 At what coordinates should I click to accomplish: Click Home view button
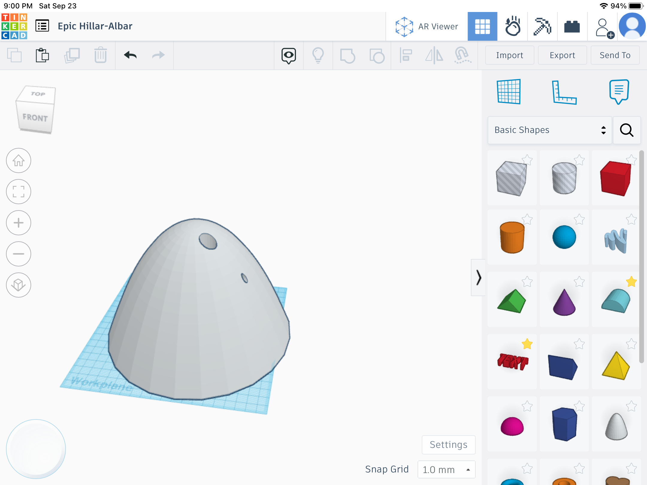pyautogui.click(x=19, y=161)
